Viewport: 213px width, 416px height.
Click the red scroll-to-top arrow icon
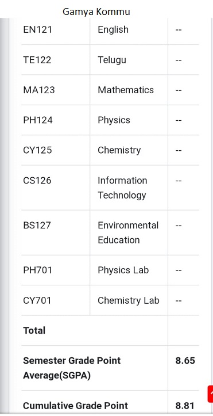(x=210, y=394)
